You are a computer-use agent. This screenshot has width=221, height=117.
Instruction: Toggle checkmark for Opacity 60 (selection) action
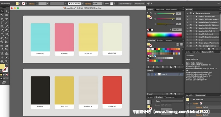(187, 16)
